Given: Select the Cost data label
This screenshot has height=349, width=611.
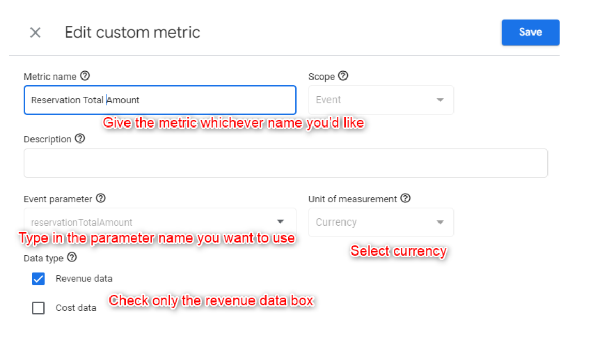Looking at the screenshot, I should 76,308.
